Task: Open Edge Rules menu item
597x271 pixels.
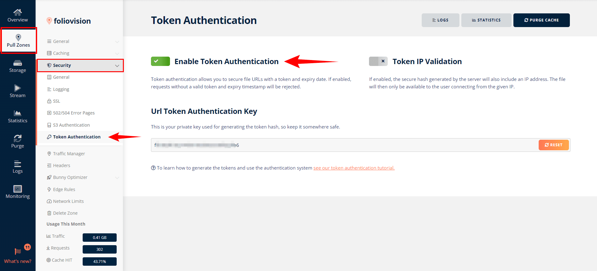Action: 64,189
